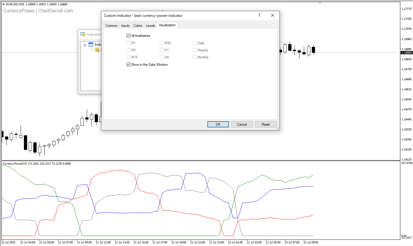Click the dialog resize grip corner
Viewport: 413px width, 246px height.
click(x=277, y=128)
